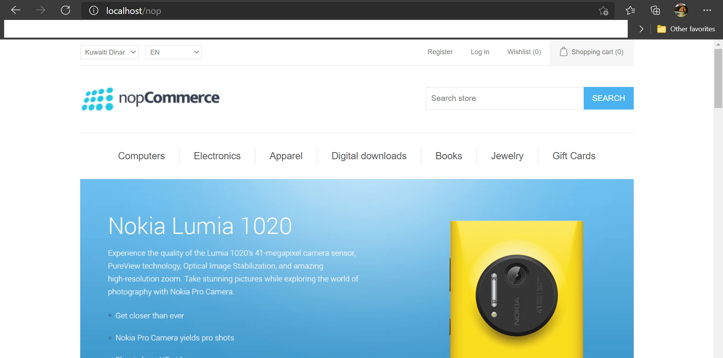View site information icon in address bar

click(94, 11)
